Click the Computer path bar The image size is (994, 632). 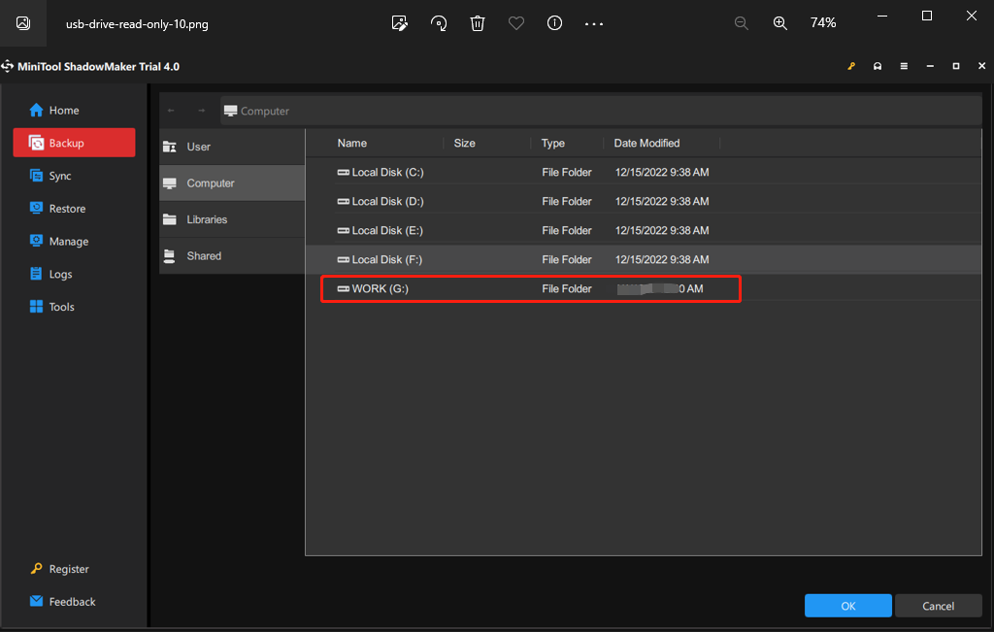[x=601, y=111]
